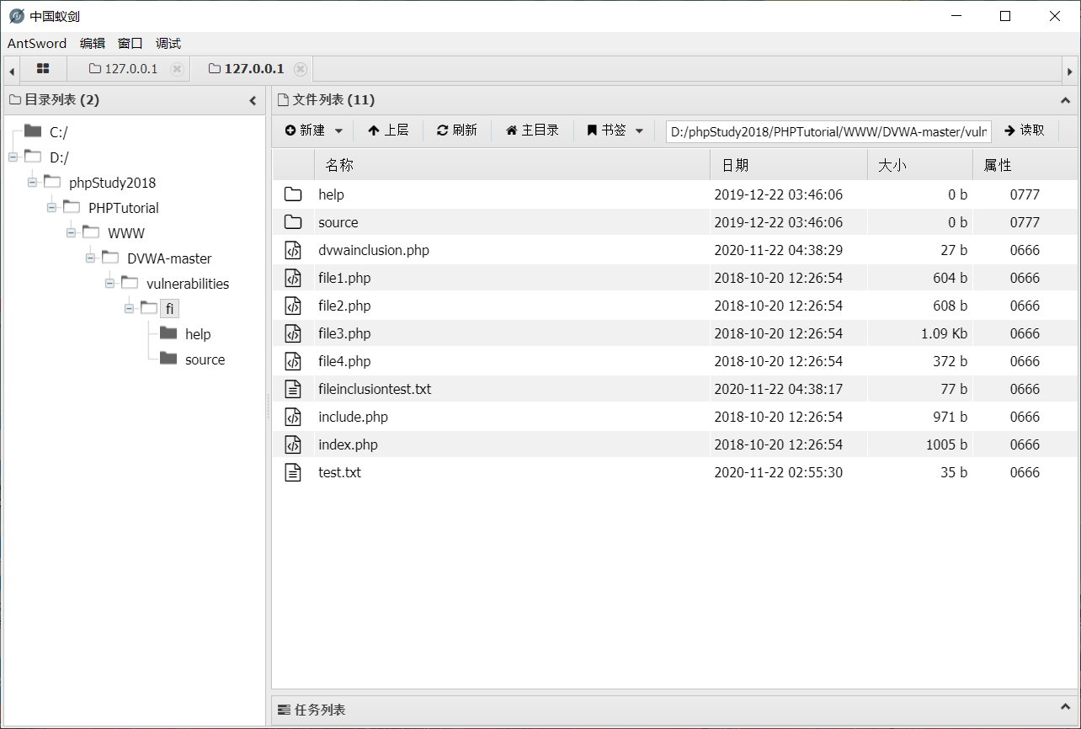Click the index.php code file icon
The height and width of the screenshot is (729, 1081).
click(292, 444)
